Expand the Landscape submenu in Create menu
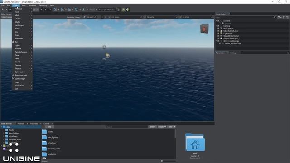290x163 pixels. 22,25
